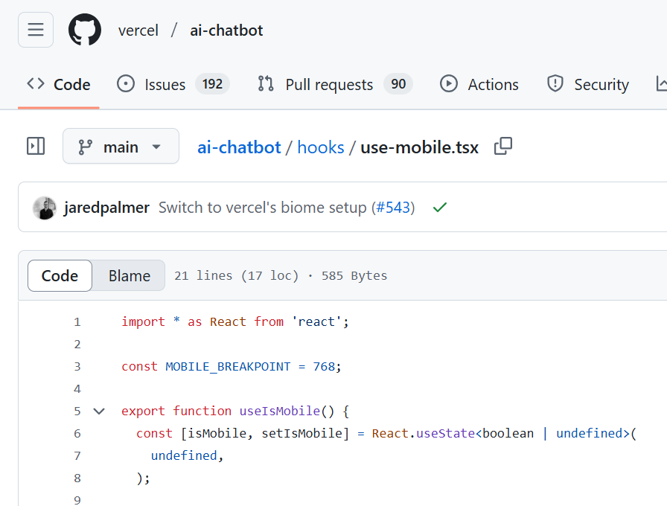Viewport: 667px width, 506px height.
Task: Click the Security shield icon
Action: coord(555,84)
